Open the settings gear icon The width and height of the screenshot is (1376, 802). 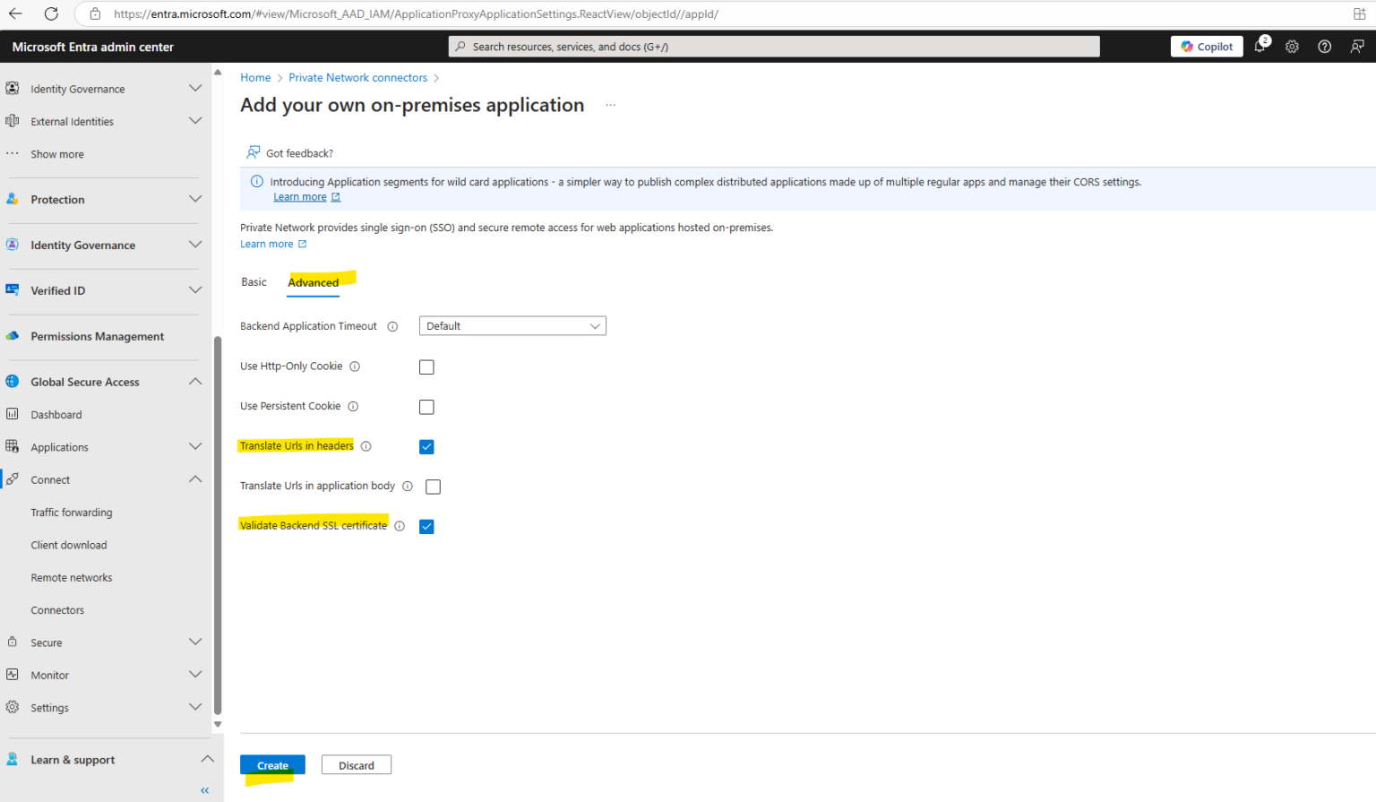1291,46
